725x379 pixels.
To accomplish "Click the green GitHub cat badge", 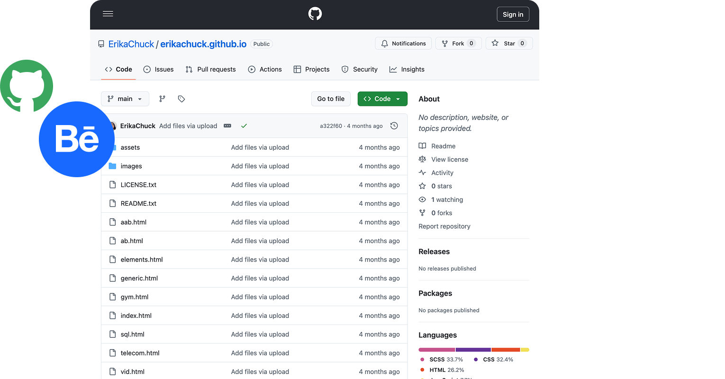I will coord(27,86).
